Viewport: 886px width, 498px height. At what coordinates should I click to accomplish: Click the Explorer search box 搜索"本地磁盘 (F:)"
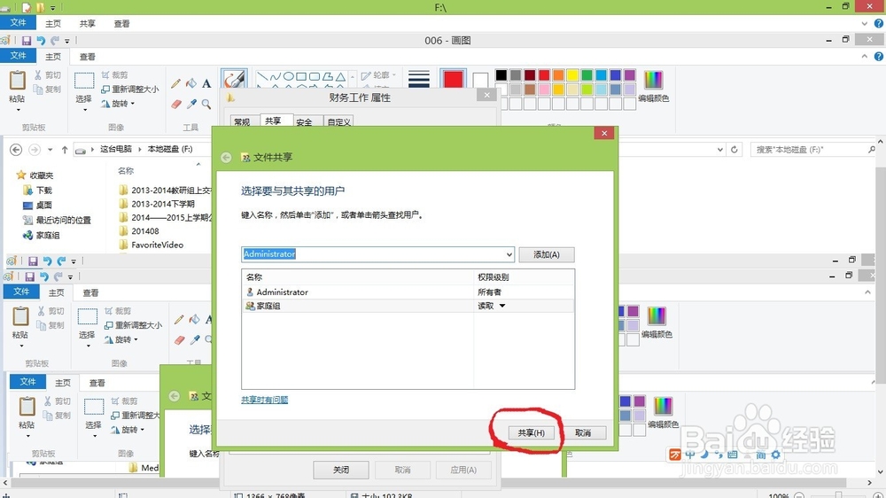(811, 150)
